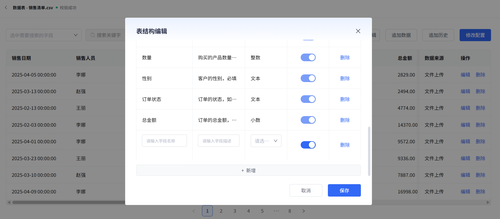500x219 pixels.
Task: Click 编辑 for the 2494.00 row
Action: tap(465, 91)
